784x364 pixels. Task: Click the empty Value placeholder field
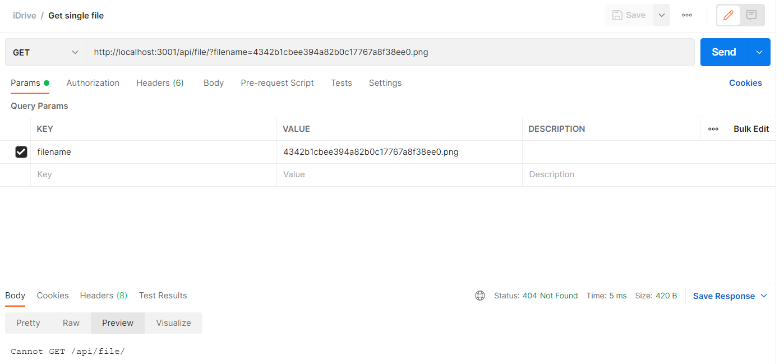[399, 174]
